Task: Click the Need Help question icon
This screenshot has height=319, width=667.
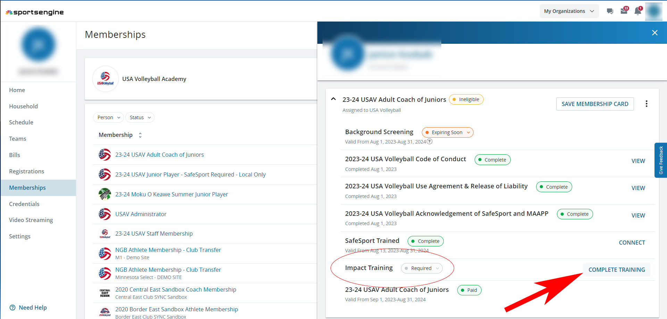Action: (12, 308)
